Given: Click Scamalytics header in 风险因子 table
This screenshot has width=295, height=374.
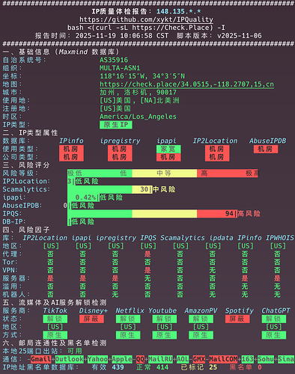Looking at the screenshot, I should (x=183, y=238).
